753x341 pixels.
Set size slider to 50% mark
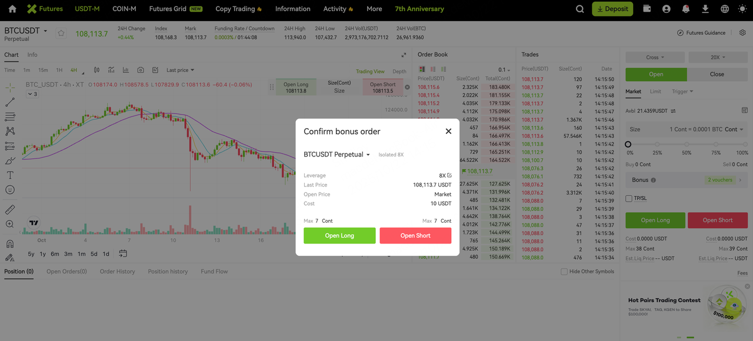pyautogui.click(x=687, y=144)
